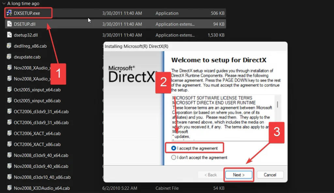Click the DXSETUP.exe file icon

point(9,13)
